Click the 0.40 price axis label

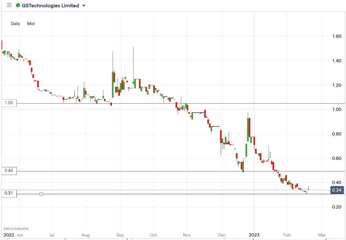point(337,182)
